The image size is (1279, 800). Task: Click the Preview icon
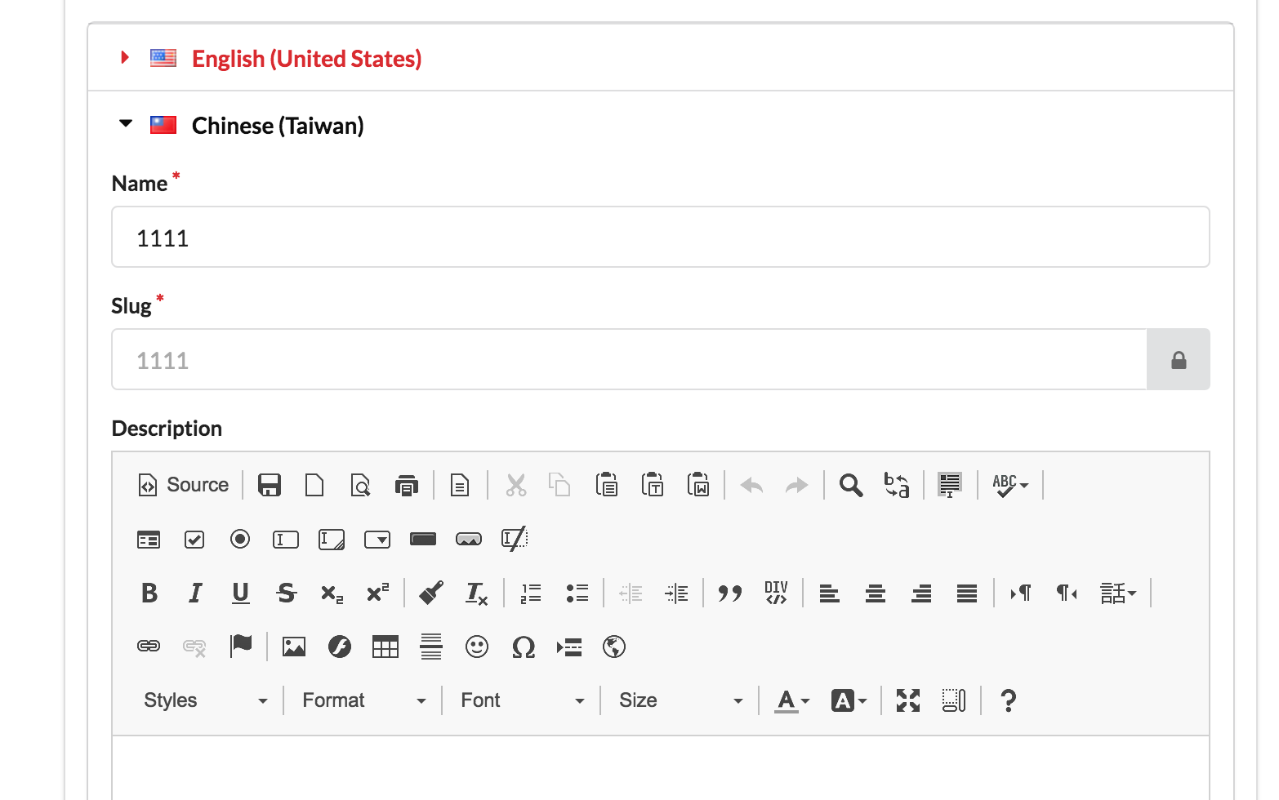tap(360, 485)
